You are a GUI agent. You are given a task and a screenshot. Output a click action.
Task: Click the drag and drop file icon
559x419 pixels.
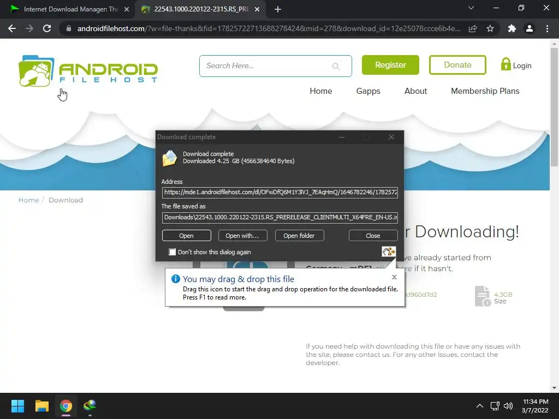coord(389,252)
